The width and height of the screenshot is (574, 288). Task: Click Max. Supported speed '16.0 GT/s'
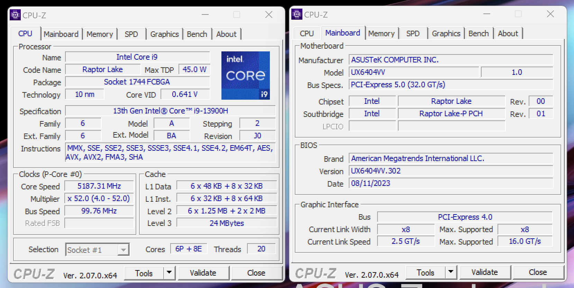525,241
